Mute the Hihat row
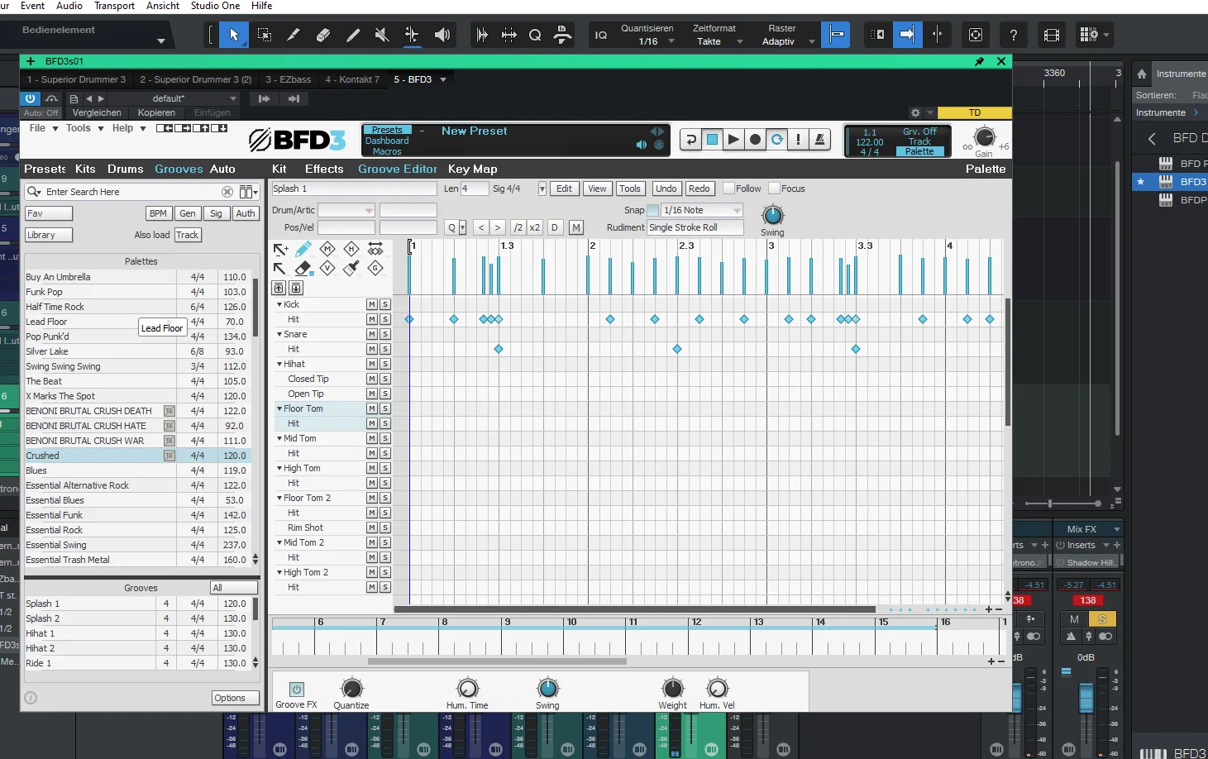Viewport: 1208px width, 759px height. [x=372, y=364]
